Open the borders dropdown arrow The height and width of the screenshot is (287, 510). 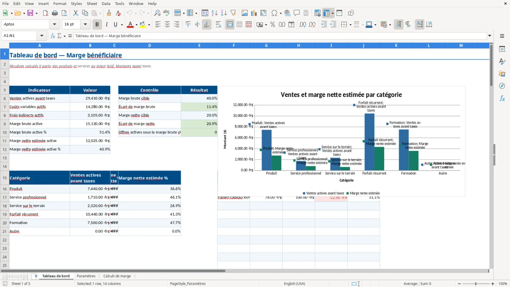pyautogui.click(x=350, y=25)
